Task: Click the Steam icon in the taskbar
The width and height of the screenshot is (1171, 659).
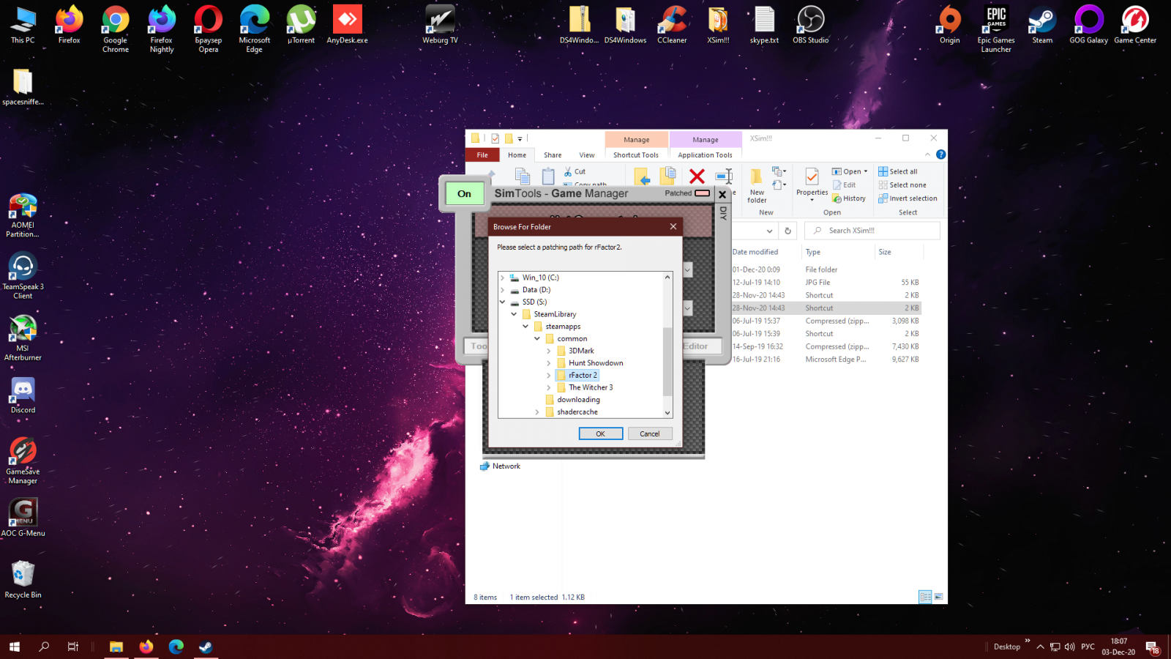Action: point(206,647)
